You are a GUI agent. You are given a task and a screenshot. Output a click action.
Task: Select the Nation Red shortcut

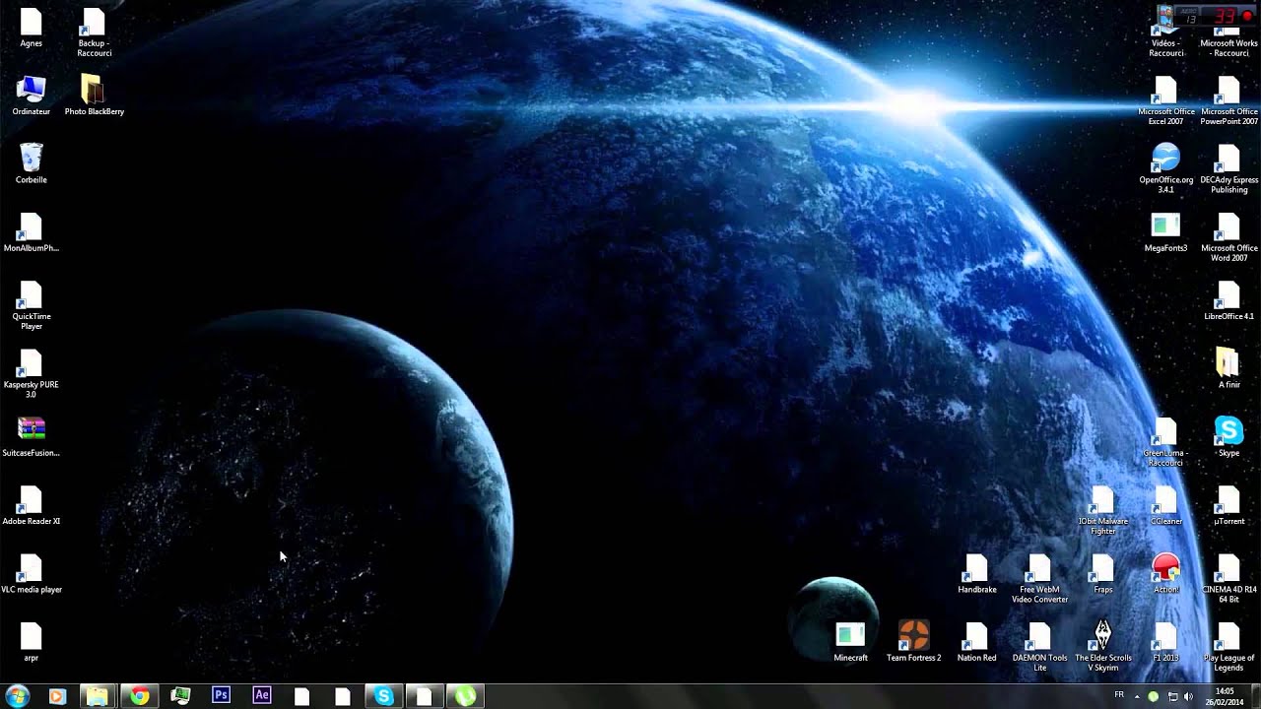(977, 642)
